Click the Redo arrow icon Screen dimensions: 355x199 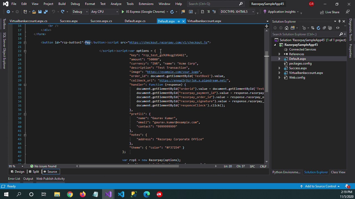[63, 12]
